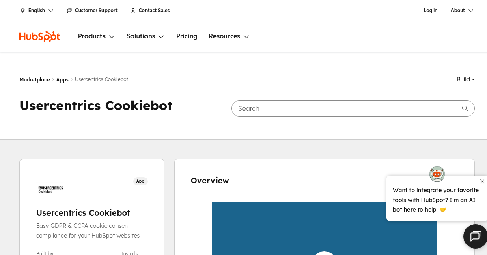This screenshot has width=487, height=255.
Task: Click the Overview video thumbnail
Action: pos(324,228)
